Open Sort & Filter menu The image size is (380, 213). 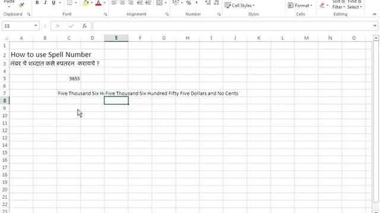(x=338, y=5)
